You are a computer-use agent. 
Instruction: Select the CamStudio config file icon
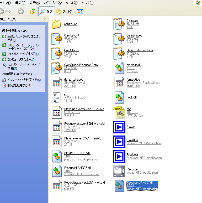[x=56, y=54]
